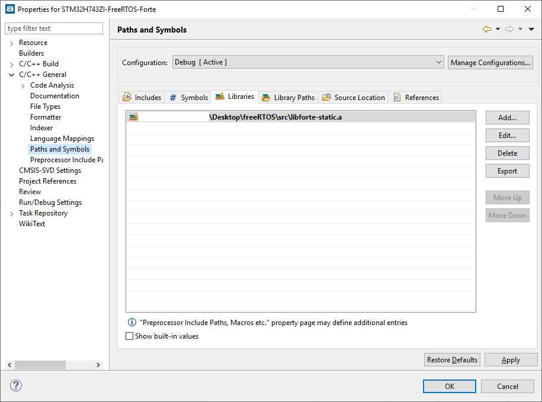Select Run/Debug Settings in the tree
The image size is (542, 402).
pyautogui.click(x=50, y=202)
